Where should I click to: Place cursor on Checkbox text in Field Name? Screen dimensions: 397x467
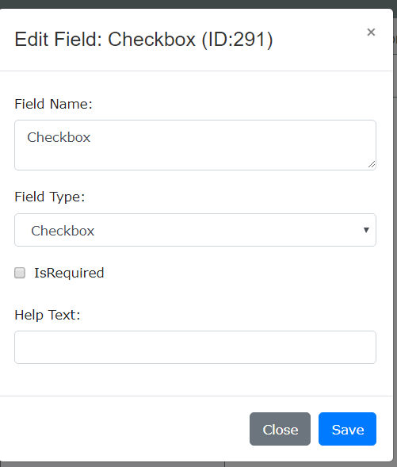(x=59, y=137)
